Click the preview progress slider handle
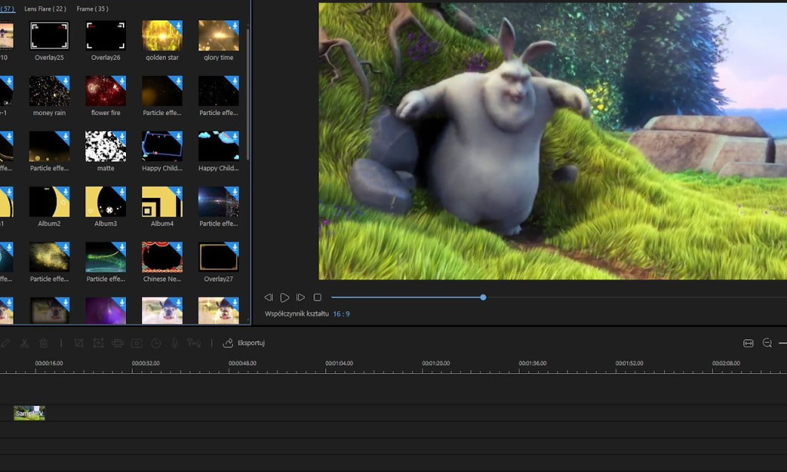This screenshot has height=472, width=787. 483,297
